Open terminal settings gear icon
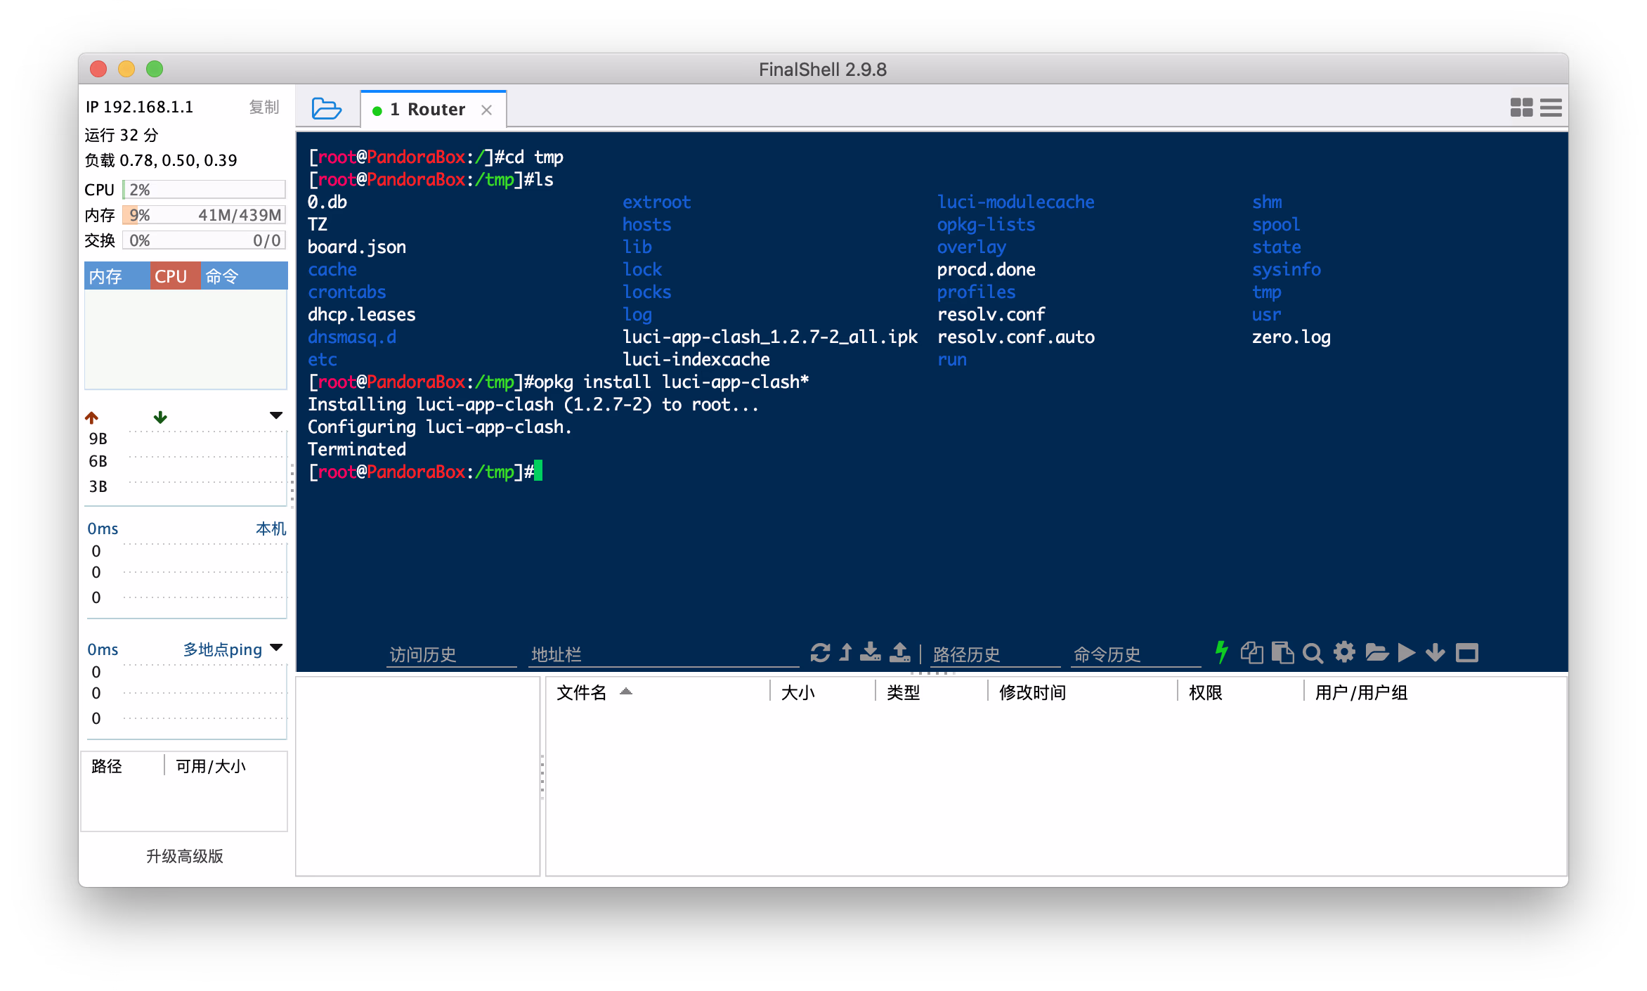 point(1344,652)
